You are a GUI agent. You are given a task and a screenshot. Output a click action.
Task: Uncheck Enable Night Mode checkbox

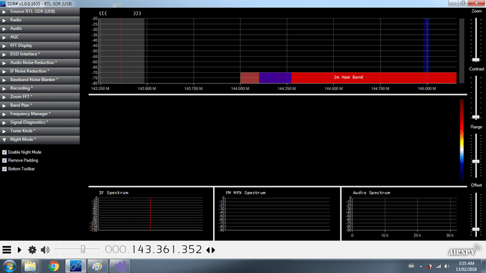click(4, 152)
